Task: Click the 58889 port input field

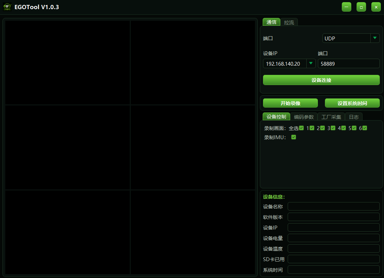Action: (x=349, y=64)
